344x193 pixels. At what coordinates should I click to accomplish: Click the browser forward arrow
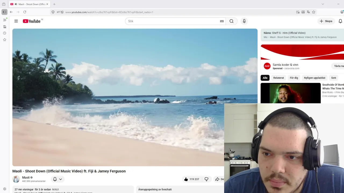pyautogui.click(x=18, y=12)
